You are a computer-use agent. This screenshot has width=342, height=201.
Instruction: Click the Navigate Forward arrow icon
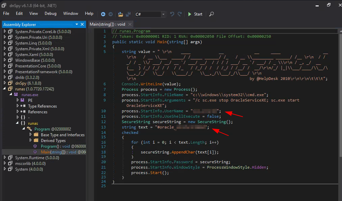point(111,14)
